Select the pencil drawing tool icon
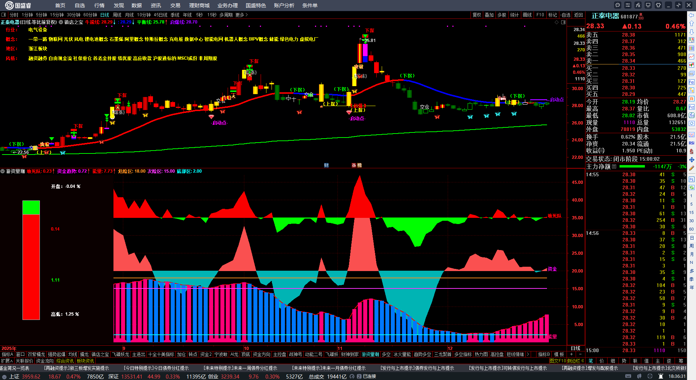Screen dimensions: 696x380 692,168
